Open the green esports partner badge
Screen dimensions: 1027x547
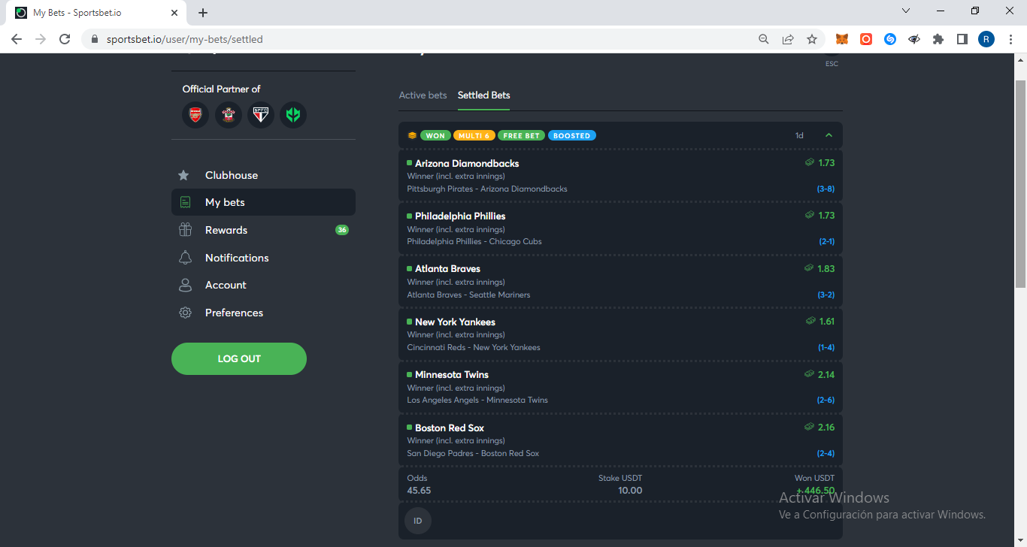pyautogui.click(x=293, y=115)
